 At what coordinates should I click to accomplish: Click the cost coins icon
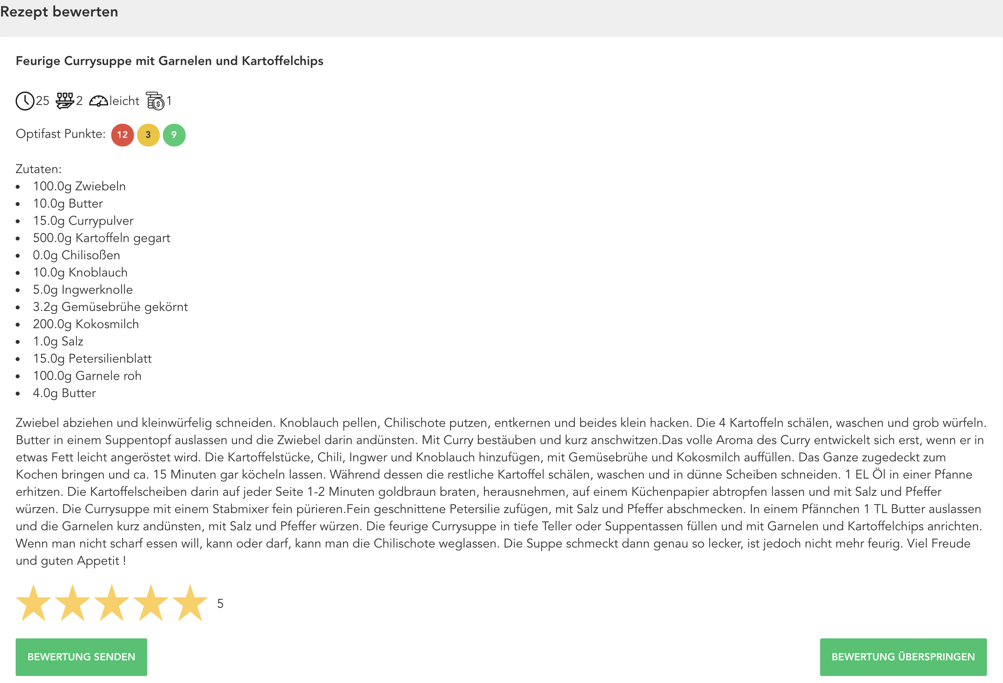click(155, 101)
